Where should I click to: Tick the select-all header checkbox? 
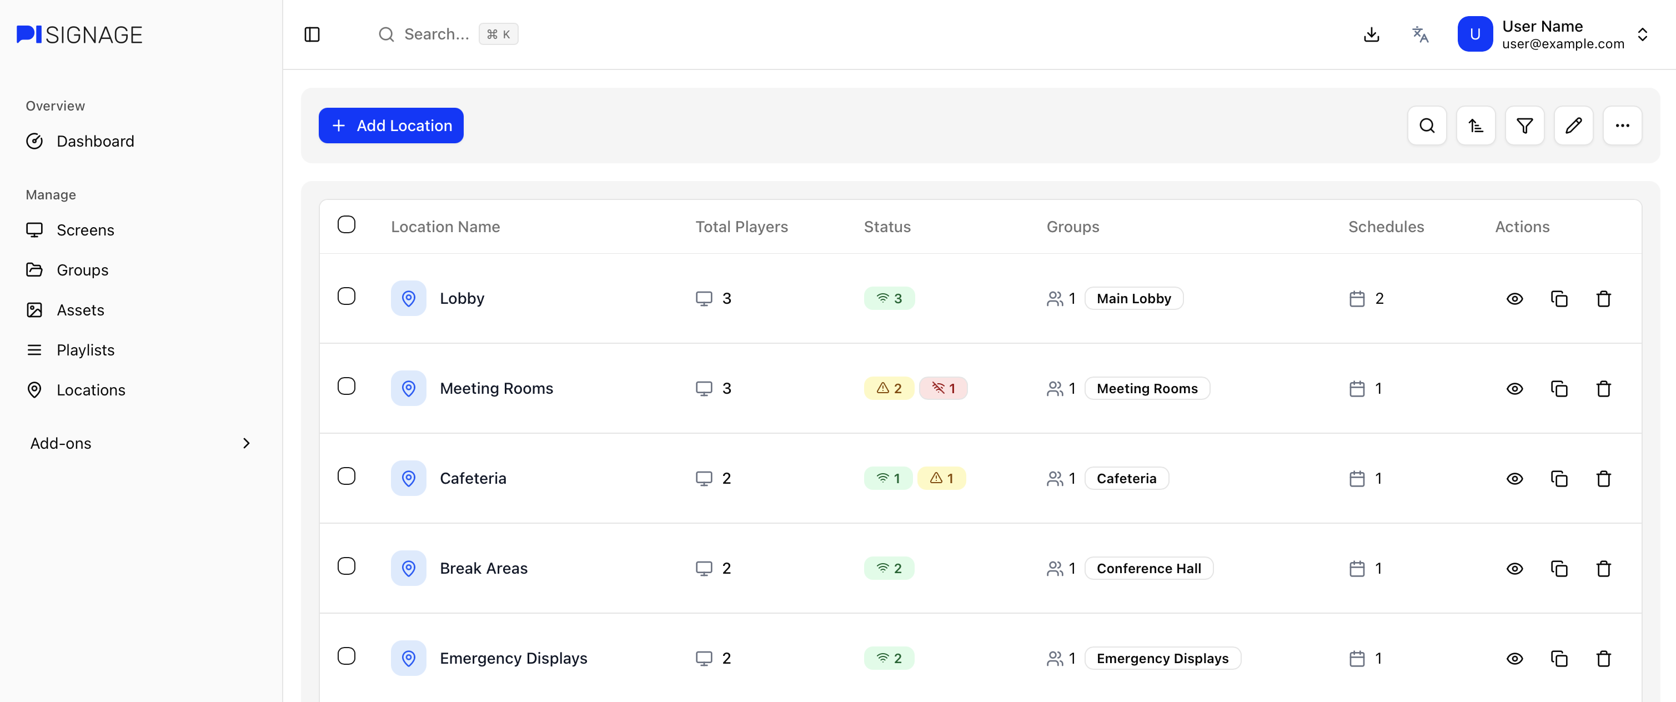(346, 225)
